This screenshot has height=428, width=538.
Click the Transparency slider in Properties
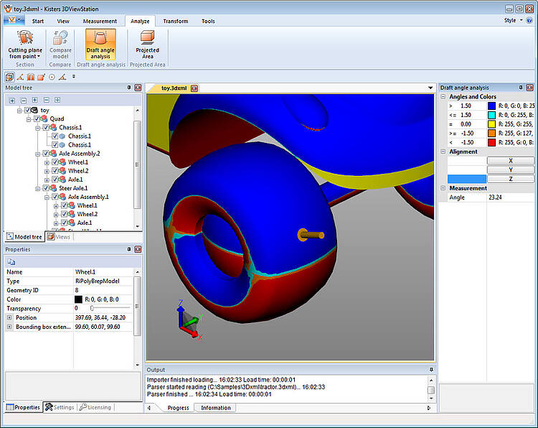(x=93, y=308)
